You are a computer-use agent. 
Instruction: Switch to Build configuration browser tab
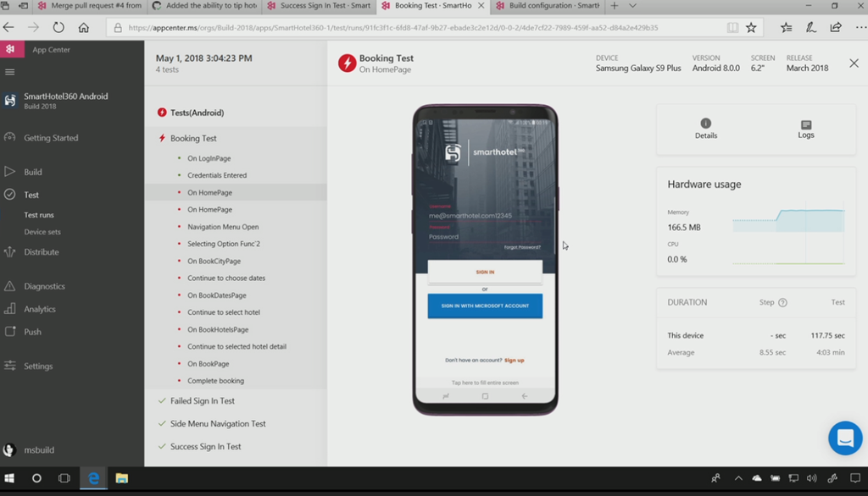548,6
